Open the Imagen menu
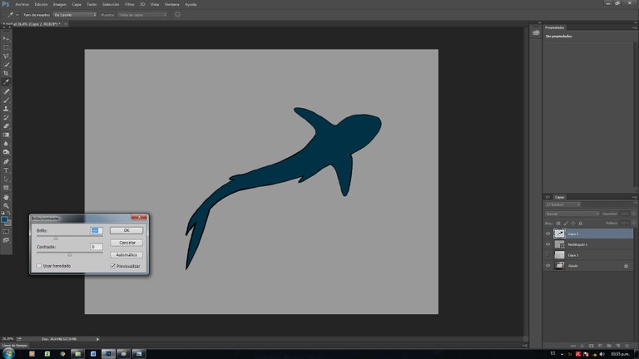Viewport: 639px width, 359px height. click(x=59, y=4)
